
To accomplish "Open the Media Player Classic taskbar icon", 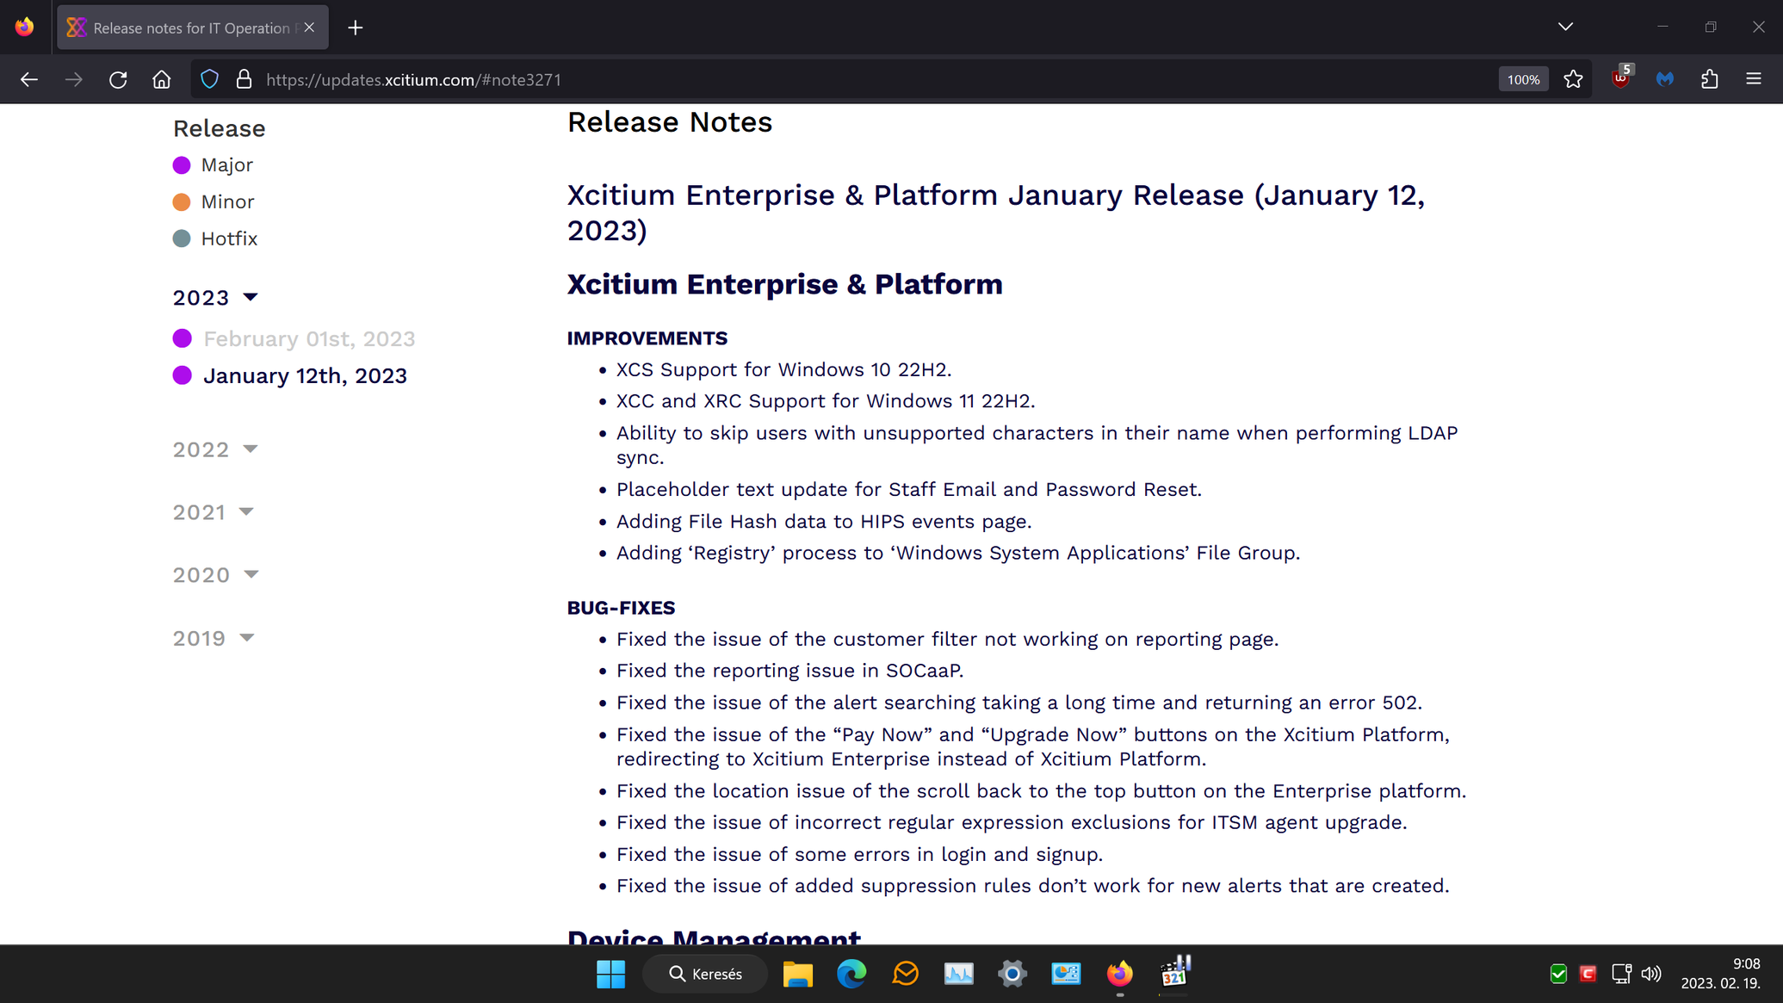I will point(1174,972).
